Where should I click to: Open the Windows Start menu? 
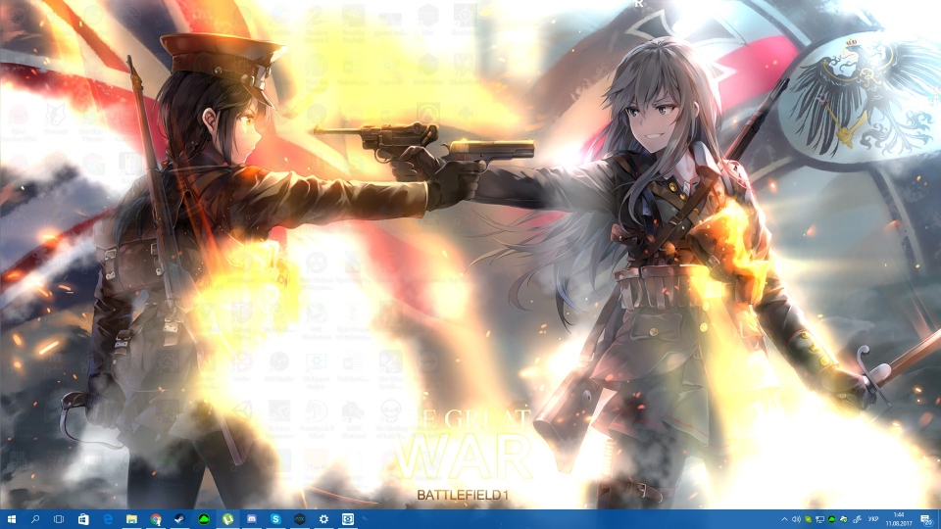pyautogui.click(x=12, y=519)
